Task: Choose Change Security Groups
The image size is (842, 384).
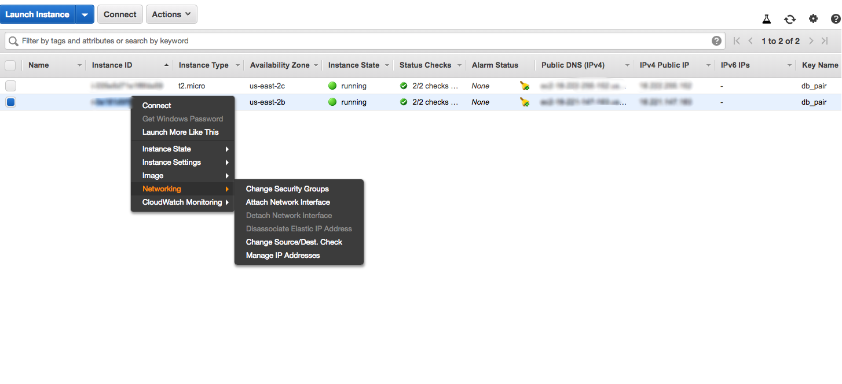Action: [x=287, y=189]
